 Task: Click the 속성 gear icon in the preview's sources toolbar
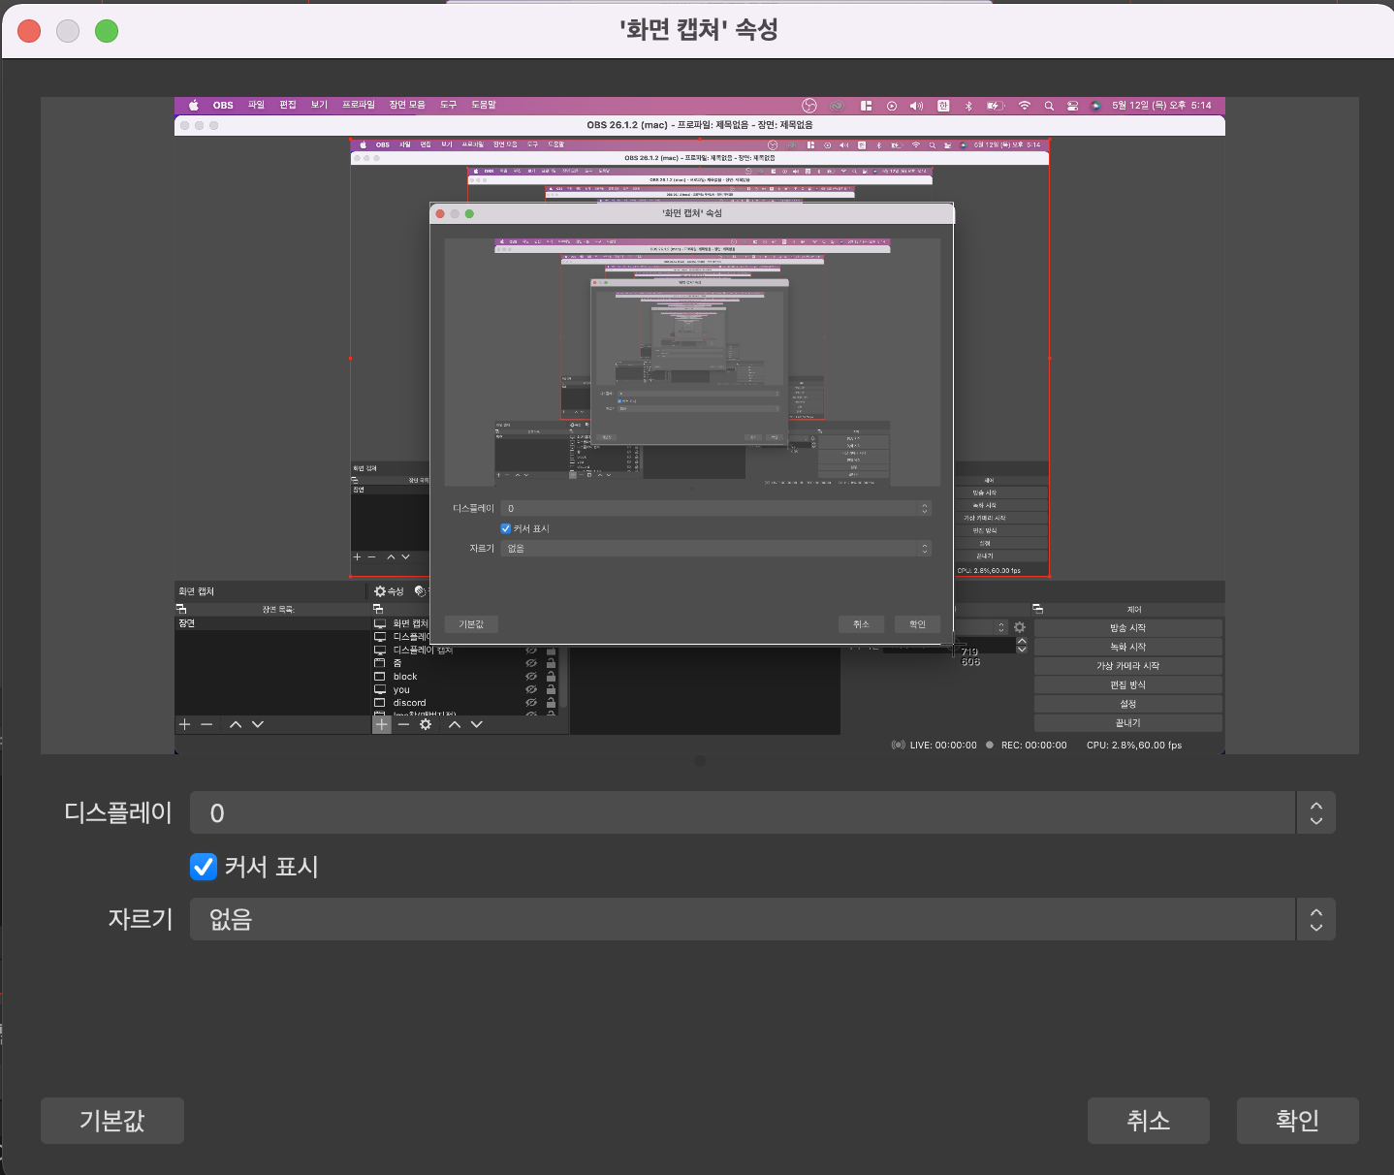380,591
